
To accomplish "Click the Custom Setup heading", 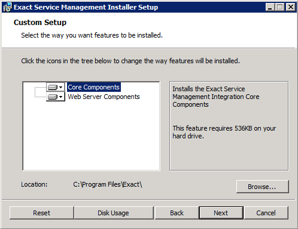I will tap(40, 23).
